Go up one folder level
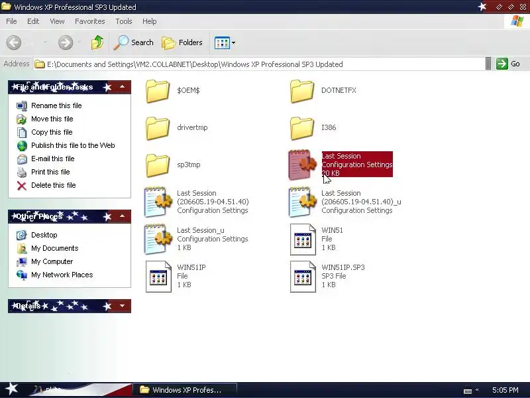Image resolution: width=530 pixels, height=398 pixels. point(97,42)
